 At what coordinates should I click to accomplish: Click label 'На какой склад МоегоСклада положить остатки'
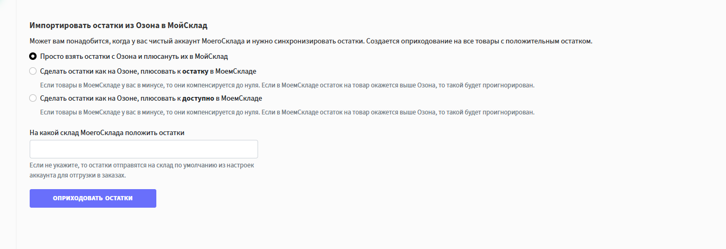coord(107,133)
